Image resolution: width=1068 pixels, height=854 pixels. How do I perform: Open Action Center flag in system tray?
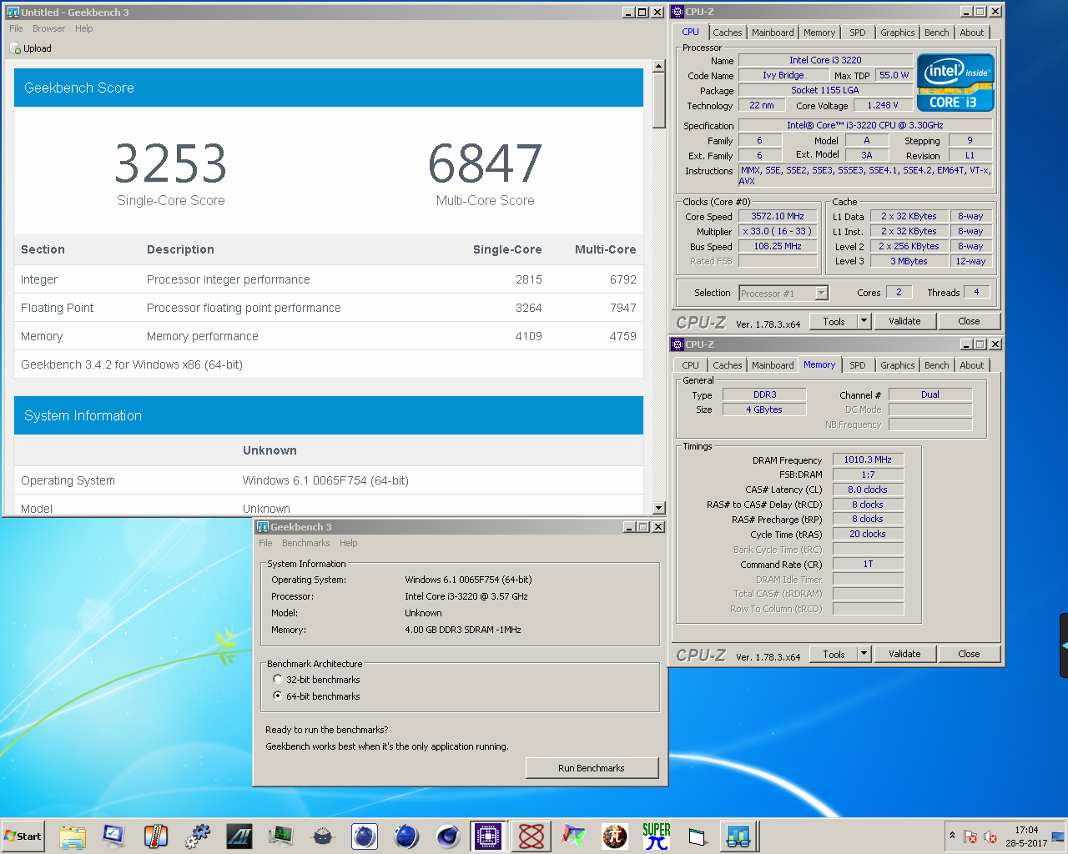point(970,836)
